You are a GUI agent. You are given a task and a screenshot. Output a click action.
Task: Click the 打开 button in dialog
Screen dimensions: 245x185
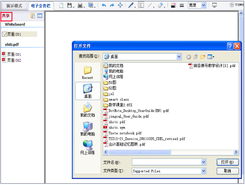(x=227, y=162)
